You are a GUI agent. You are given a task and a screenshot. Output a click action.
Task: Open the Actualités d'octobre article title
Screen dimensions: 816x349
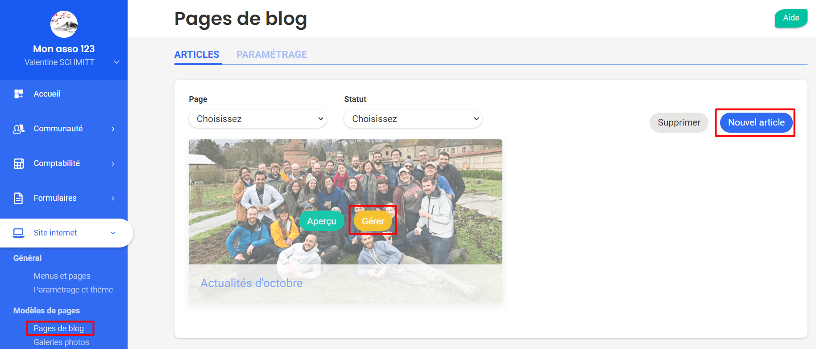[252, 283]
